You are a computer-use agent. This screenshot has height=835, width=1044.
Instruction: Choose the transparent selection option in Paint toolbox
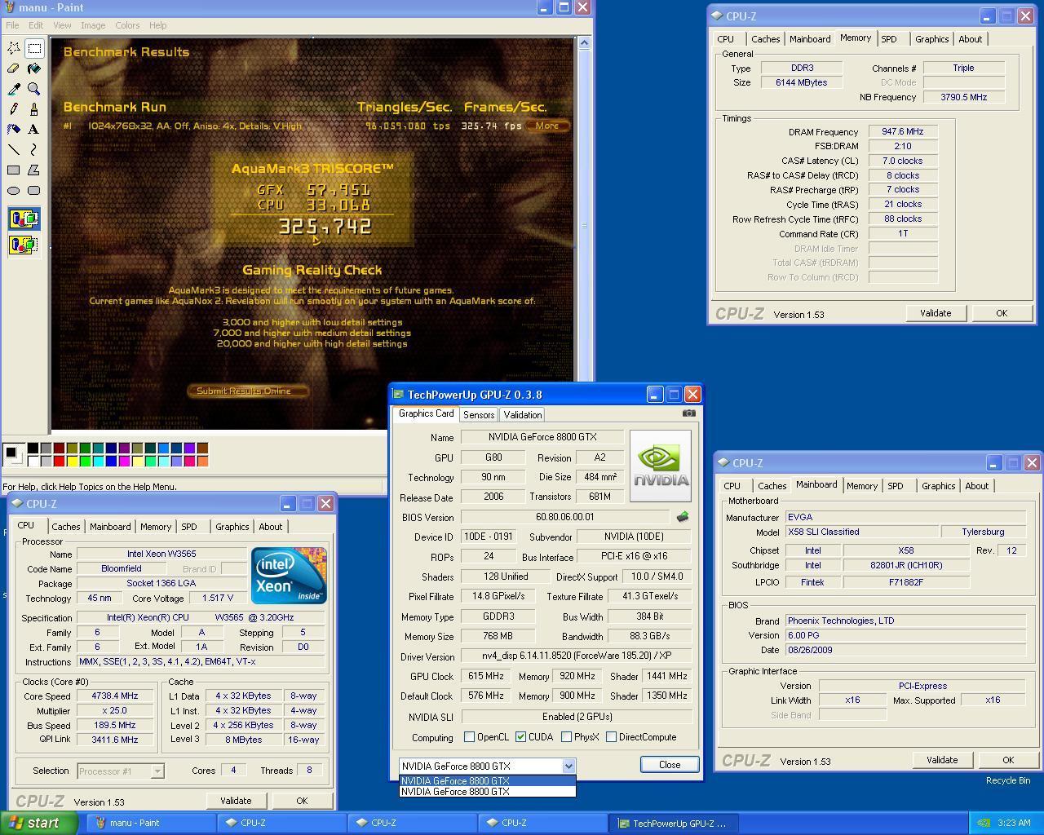pos(24,245)
